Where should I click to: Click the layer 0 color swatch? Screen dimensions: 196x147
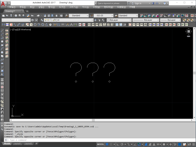tap(56, 20)
